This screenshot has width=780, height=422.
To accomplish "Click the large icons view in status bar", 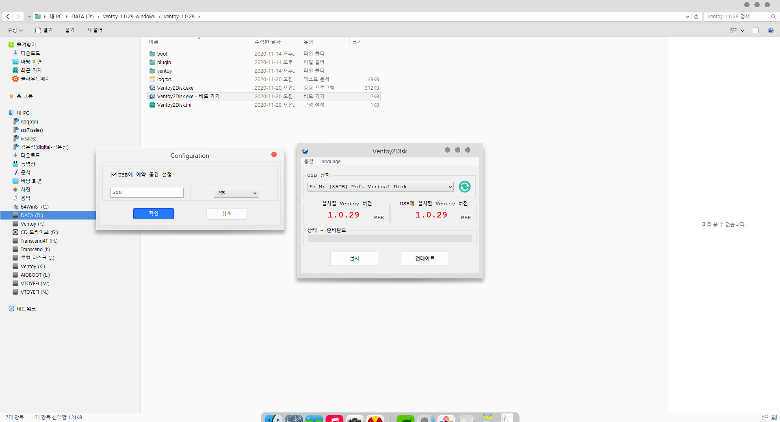I will [774, 417].
